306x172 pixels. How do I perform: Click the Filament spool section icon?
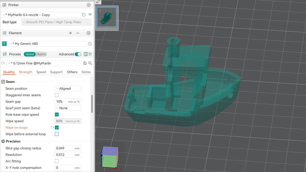coord(4,33)
